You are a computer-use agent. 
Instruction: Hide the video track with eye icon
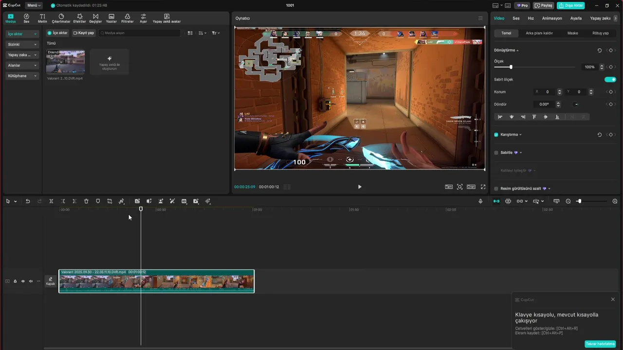tap(23, 281)
